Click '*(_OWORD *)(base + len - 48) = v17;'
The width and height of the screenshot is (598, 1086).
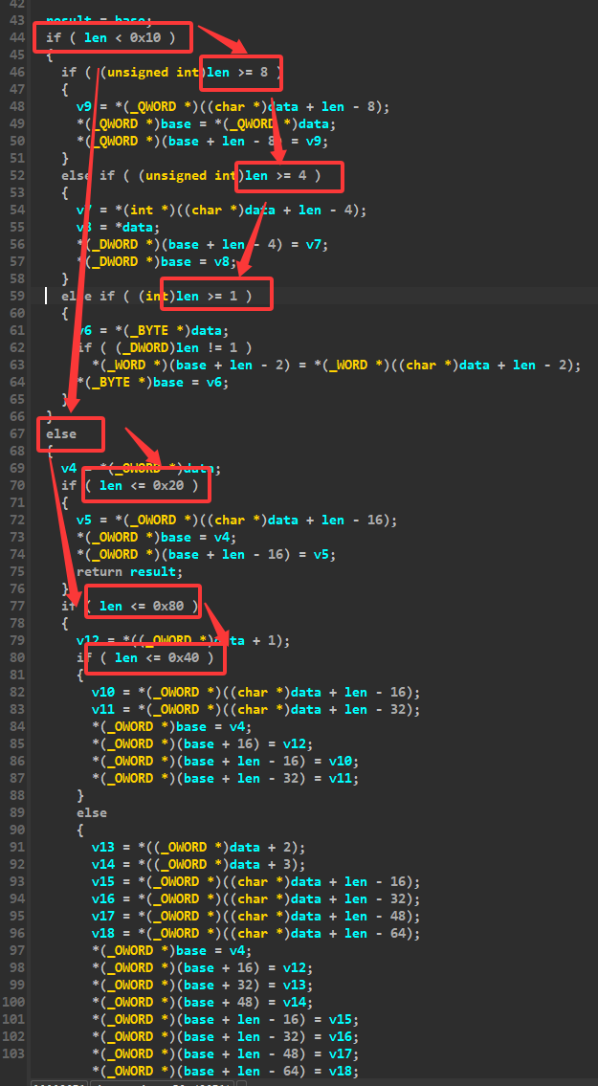click(x=225, y=1054)
